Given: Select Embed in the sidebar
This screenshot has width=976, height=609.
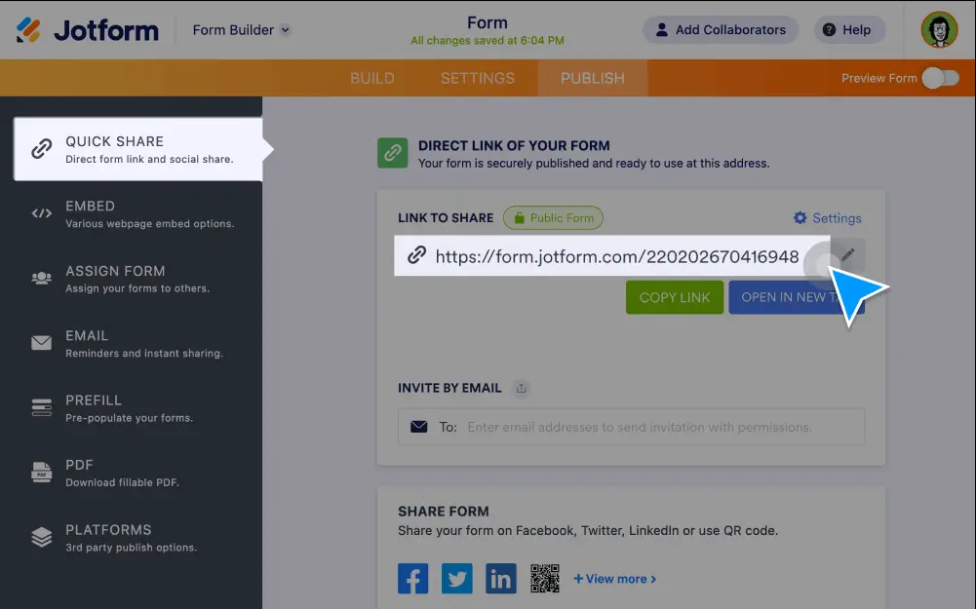Looking at the screenshot, I should click(137, 213).
